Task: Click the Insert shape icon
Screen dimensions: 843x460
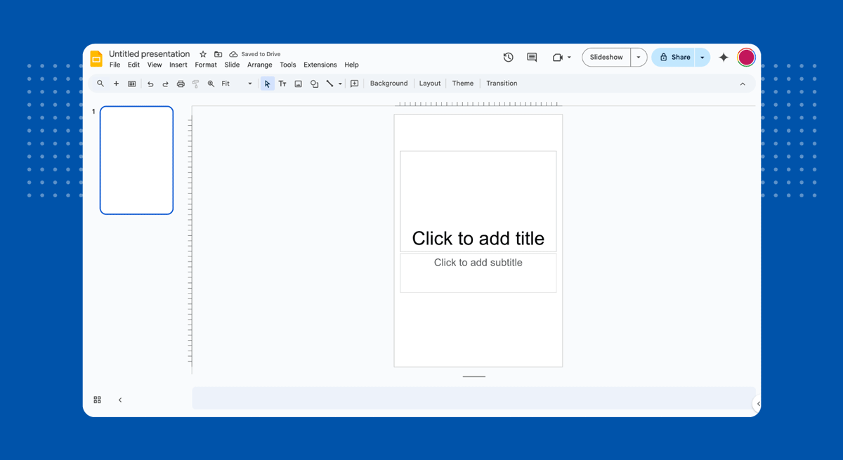Action: [x=314, y=84]
